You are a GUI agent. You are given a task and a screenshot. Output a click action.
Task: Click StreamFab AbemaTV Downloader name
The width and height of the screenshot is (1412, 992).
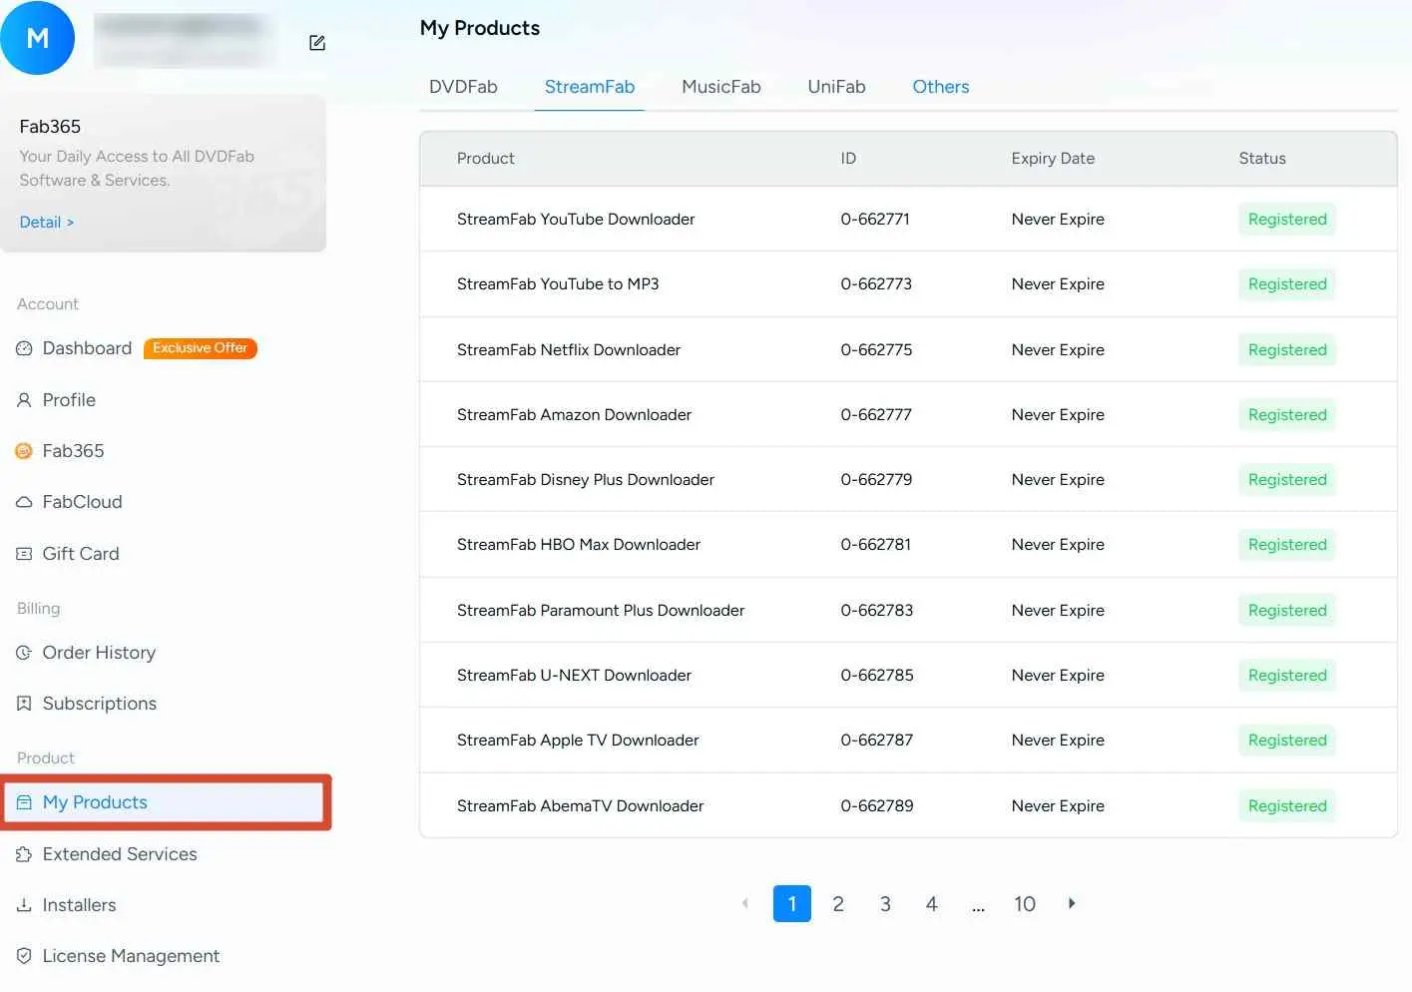point(580,805)
